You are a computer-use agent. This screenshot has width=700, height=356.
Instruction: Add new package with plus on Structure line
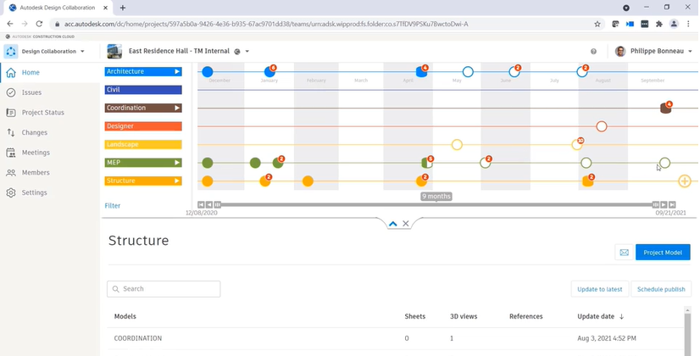685,181
